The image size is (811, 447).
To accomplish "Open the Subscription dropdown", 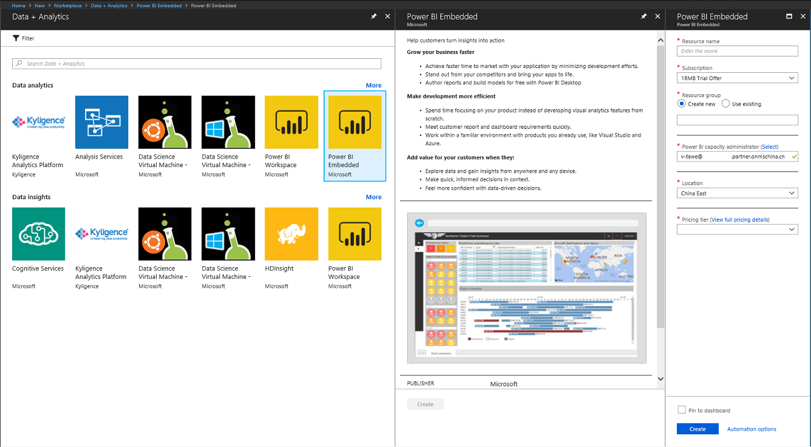I will click(x=737, y=78).
